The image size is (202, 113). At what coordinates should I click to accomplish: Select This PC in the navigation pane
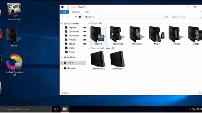71,63
